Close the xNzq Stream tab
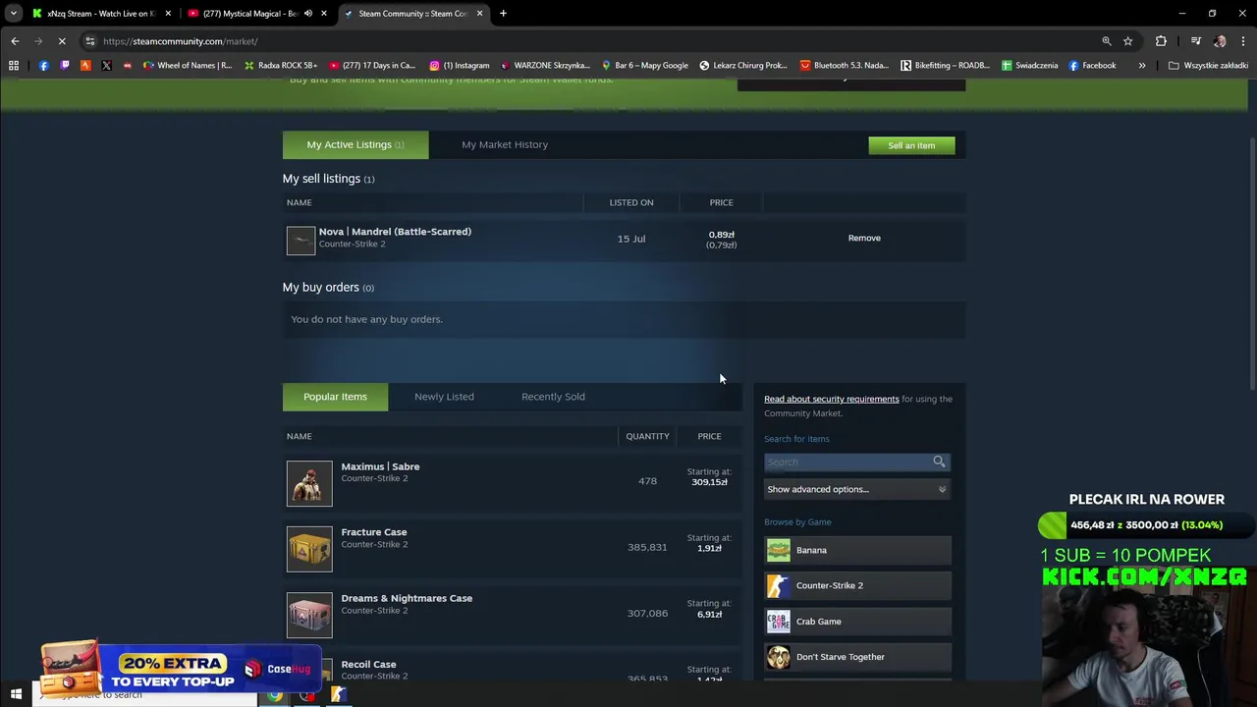The height and width of the screenshot is (707, 1257). pos(168,14)
